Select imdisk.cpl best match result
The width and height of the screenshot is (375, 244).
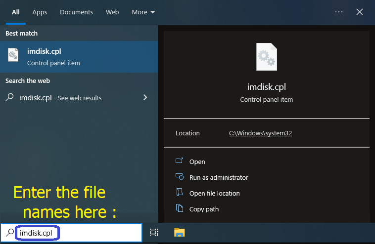click(x=79, y=57)
